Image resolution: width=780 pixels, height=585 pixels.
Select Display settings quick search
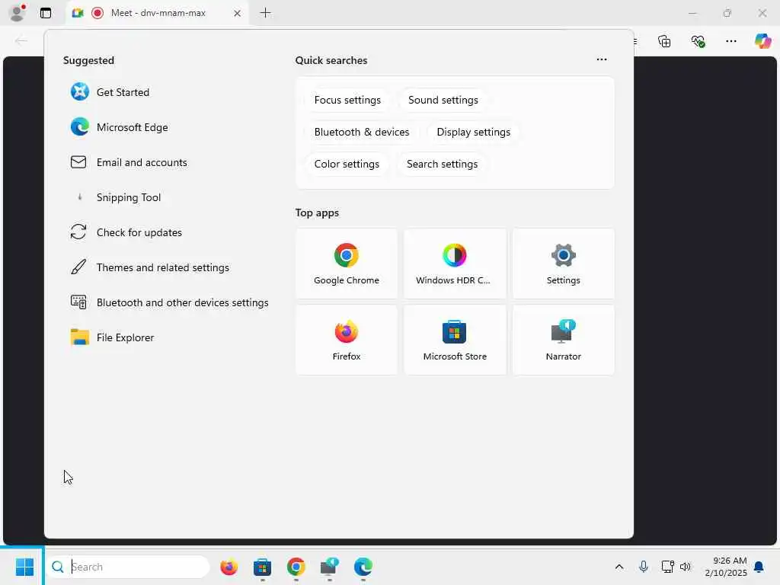point(473,132)
